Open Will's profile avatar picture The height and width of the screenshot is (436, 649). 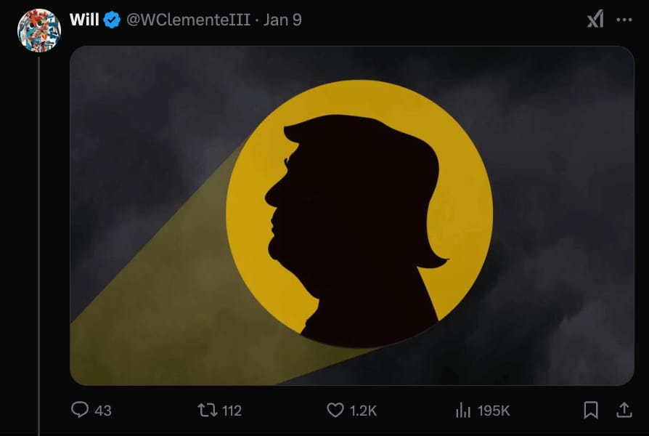click(39, 31)
